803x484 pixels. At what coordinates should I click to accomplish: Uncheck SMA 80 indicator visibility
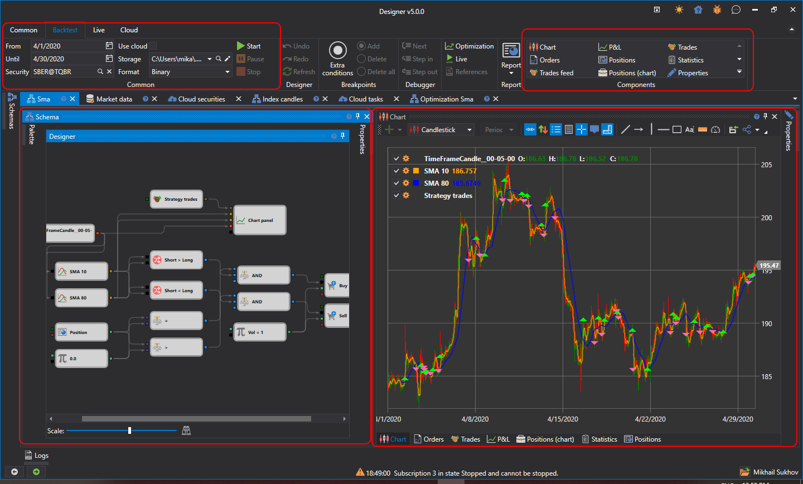[x=396, y=183]
